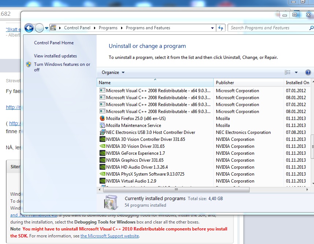Sort by the Installed On column header

[298, 83]
